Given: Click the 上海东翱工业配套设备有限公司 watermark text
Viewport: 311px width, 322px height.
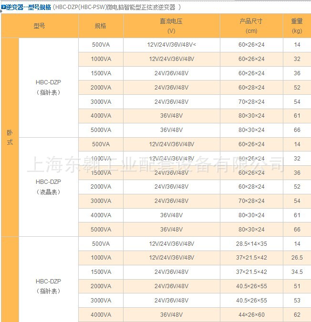Looking at the screenshot, I should point(155,164).
